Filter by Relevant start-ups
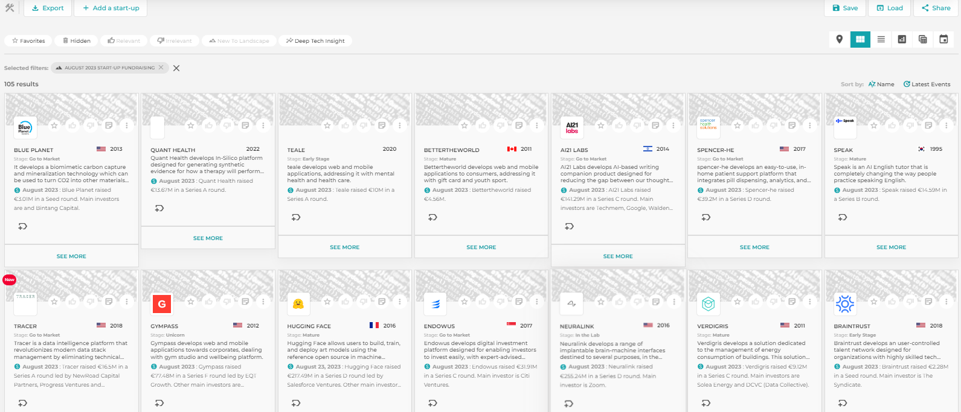 point(124,41)
